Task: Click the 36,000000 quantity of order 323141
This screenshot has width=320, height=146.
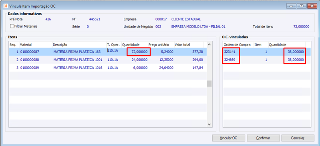Action: [x=296, y=52]
